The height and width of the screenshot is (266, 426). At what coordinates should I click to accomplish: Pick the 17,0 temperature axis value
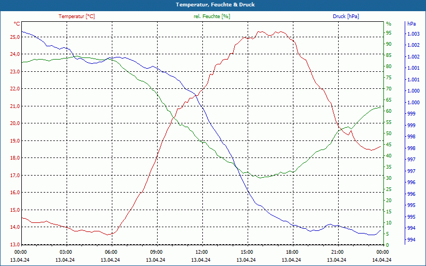(x=15, y=176)
